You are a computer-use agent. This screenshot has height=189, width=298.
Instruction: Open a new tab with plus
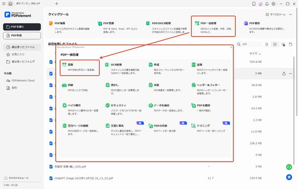click(57, 4)
